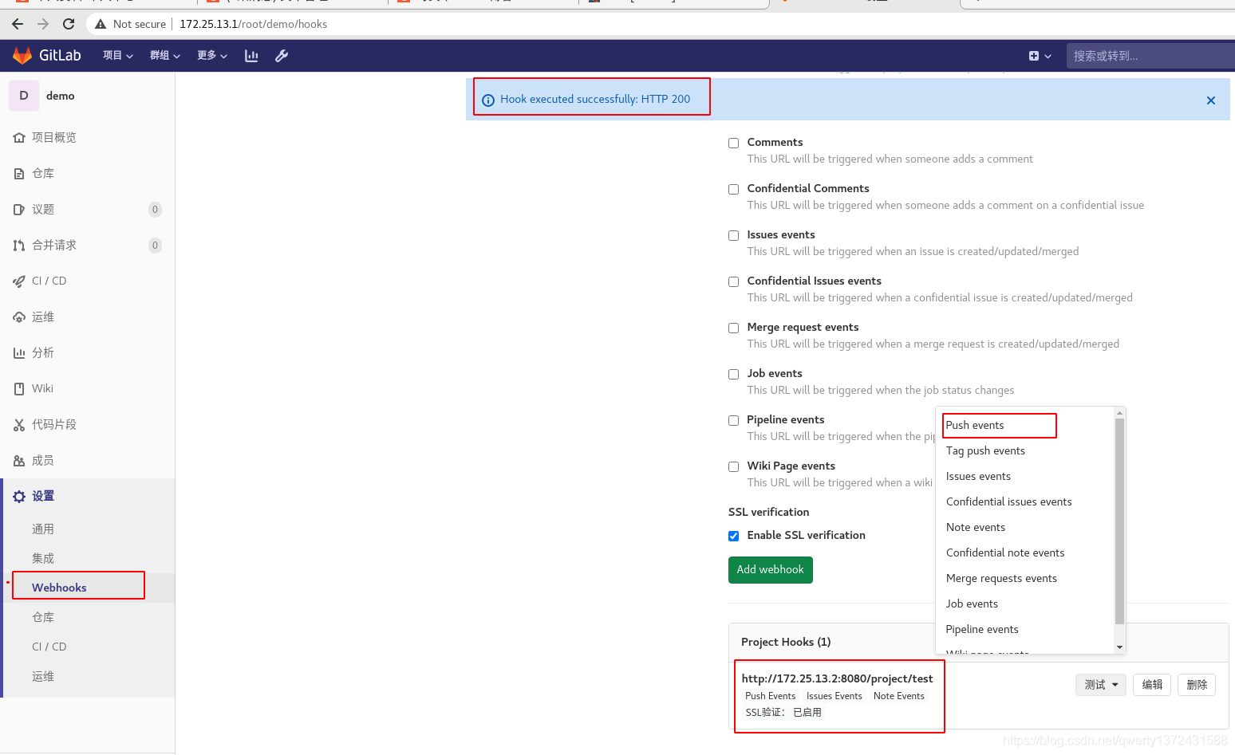This screenshot has height=755, width=1235.
Task: Open 集成 integrations settings link
Action: tap(43, 559)
